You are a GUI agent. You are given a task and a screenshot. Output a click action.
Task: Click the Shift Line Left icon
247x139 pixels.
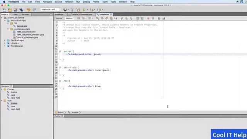(x=137, y=19)
